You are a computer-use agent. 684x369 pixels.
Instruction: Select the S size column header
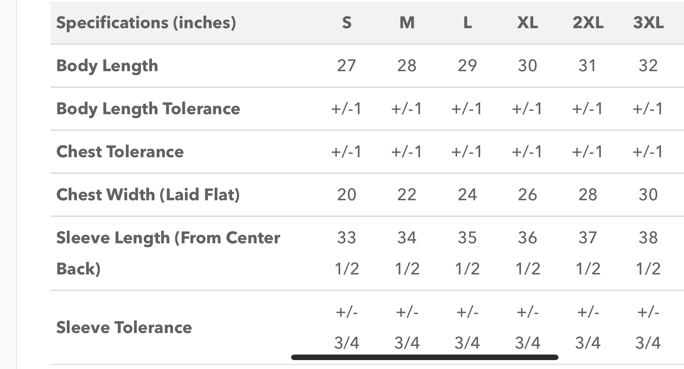pyautogui.click(x=346, y=23)
